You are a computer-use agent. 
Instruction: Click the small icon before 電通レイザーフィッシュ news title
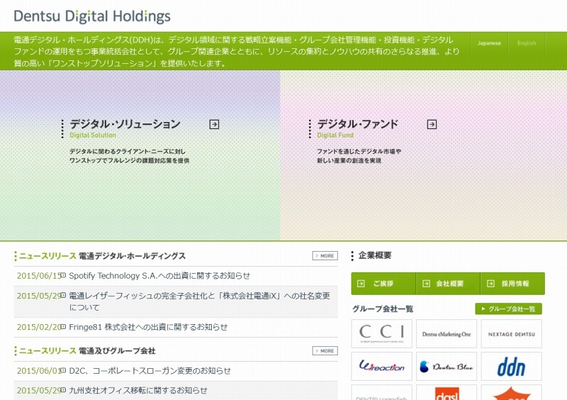point(63,295)
